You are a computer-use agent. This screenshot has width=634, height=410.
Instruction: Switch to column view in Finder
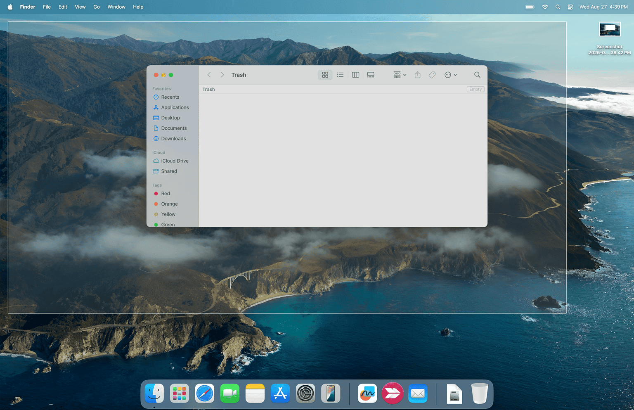point(355,75)
